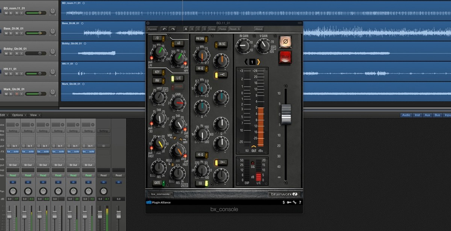
Task: Select the Inst mixer filter tab
Action: (x=417, y=115)
